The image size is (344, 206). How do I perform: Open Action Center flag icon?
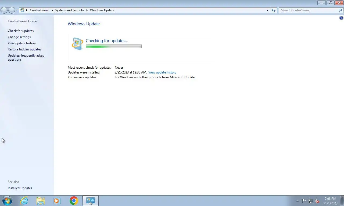pyautogui.click(x=304, y=201)
